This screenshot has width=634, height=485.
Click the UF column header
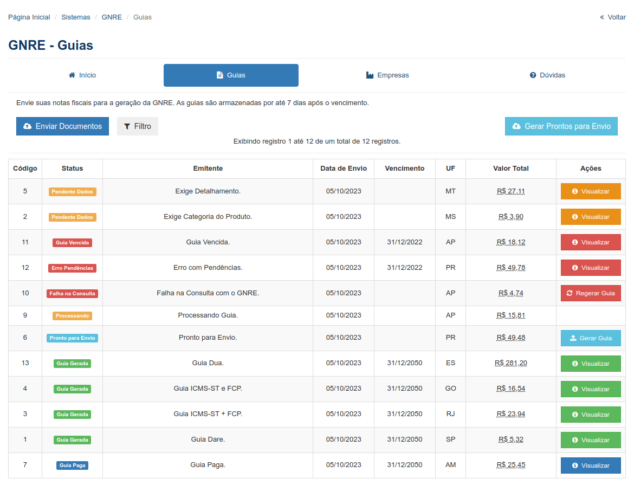pos(450,169)
